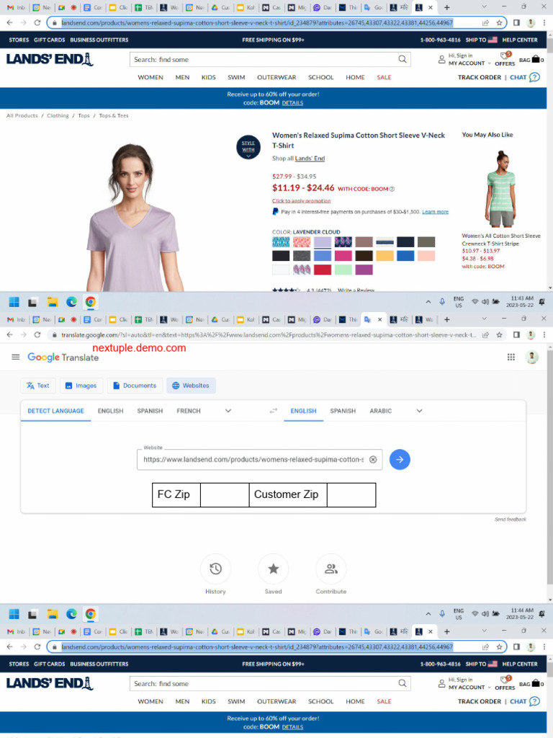
Task: Choose Arabic as the target language
Action: click(380, 411)
